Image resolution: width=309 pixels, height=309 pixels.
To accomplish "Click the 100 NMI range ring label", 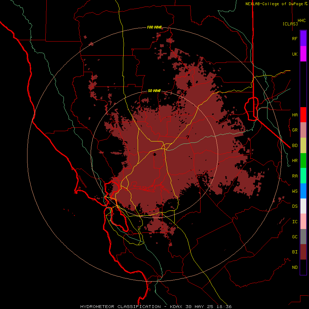I will tap(154, 27).
